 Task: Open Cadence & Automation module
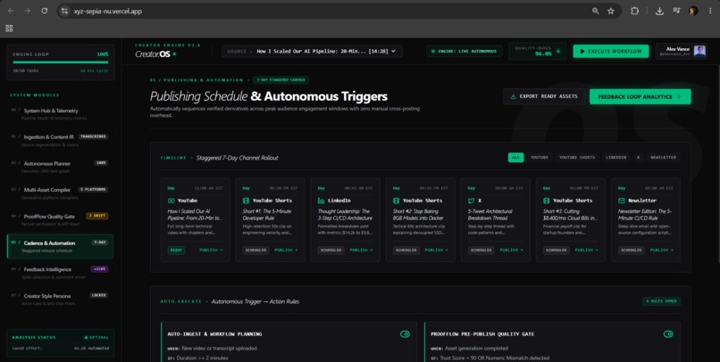60,246
